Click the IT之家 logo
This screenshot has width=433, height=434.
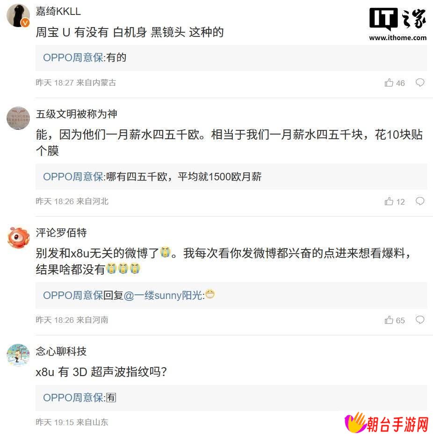coord(398,24)
